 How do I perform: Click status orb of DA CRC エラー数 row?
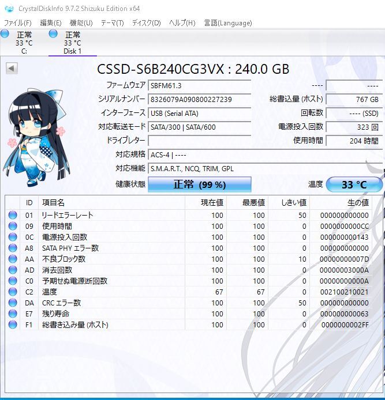pyautogui.click(x=13, y=303)
